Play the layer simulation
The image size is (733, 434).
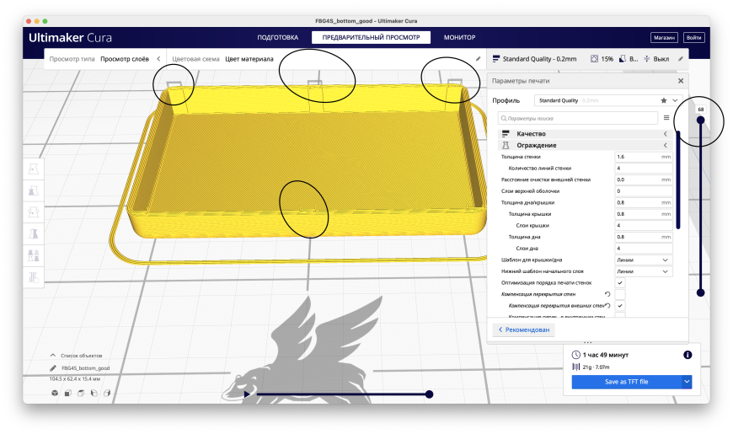246,394
